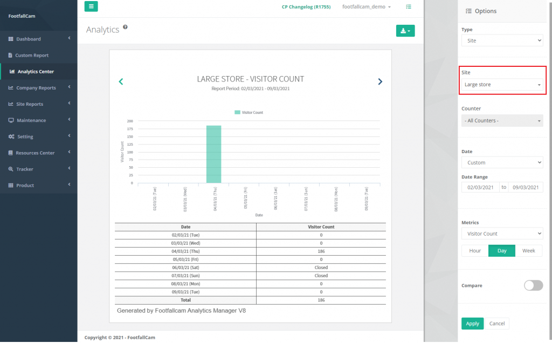Open Dashboard in the sidebar
Screen dimensions: 552x343
(28, 39)
